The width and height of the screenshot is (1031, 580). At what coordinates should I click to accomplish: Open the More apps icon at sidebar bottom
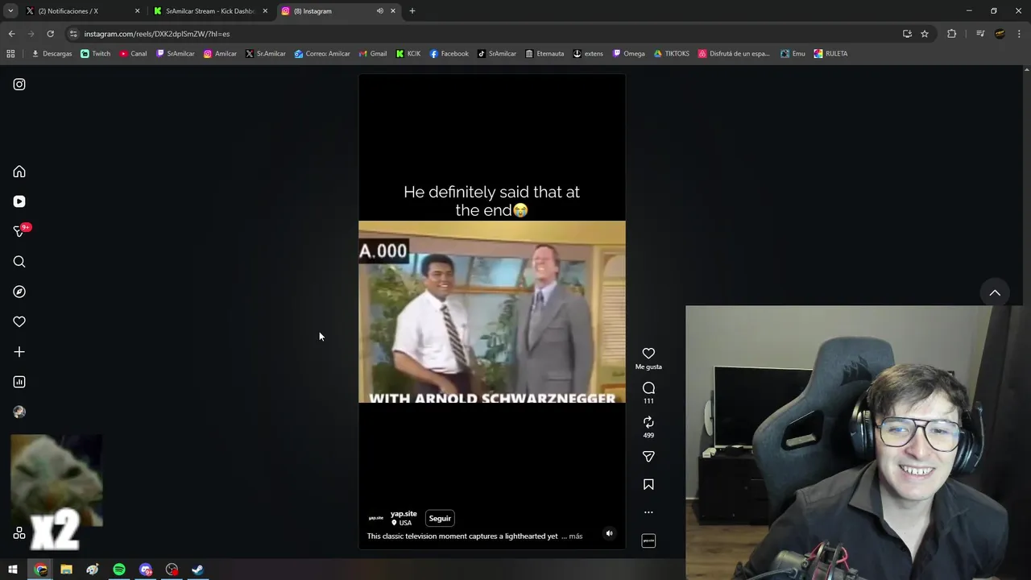19,532
